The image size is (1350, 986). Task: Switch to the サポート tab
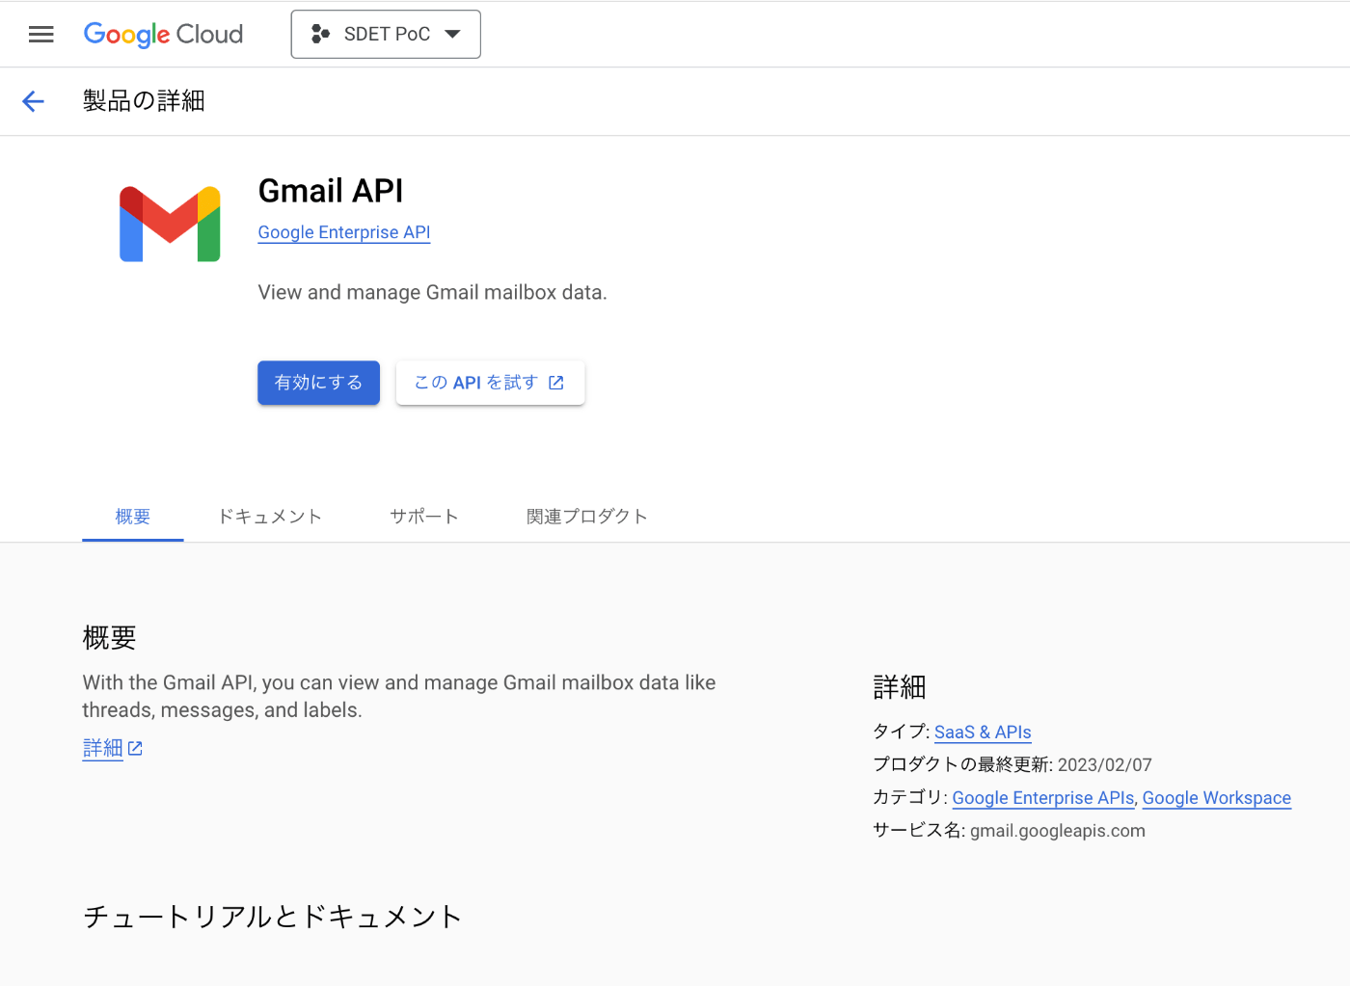424,516
